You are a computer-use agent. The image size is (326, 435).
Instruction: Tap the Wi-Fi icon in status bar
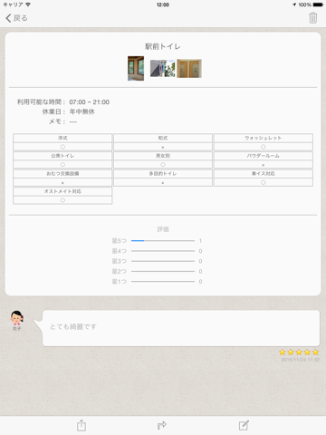(x=28, y=5)
